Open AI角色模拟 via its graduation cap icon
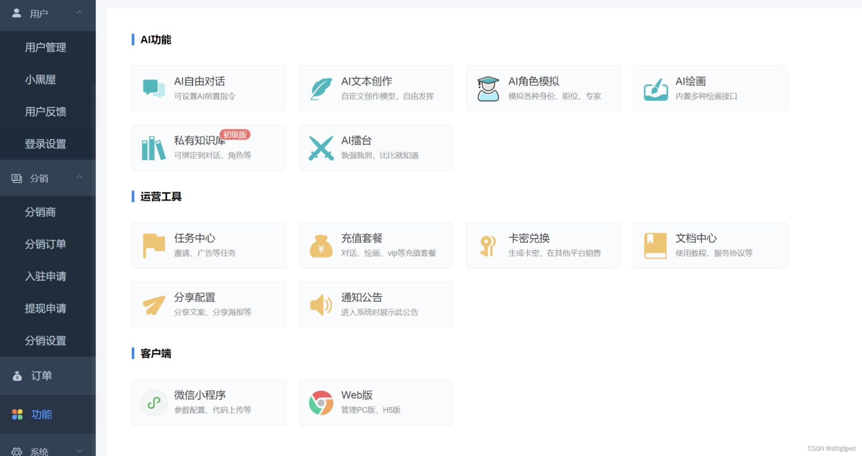Screen dimensions: 862x456 [488, 88]
